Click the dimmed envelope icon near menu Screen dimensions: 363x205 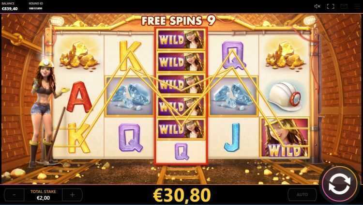point(344,6)
